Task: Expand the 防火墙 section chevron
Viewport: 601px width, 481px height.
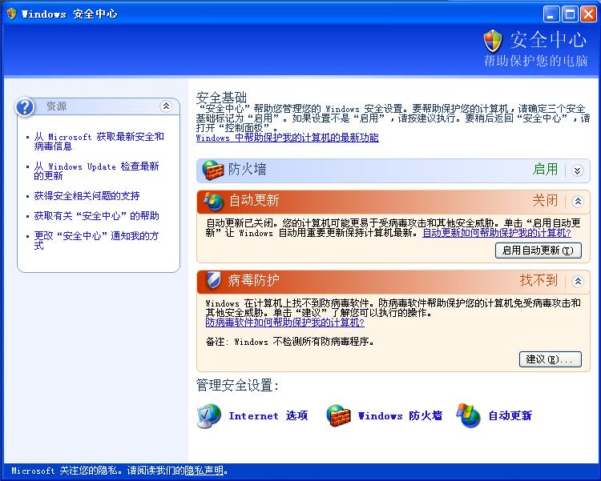Action: 577,170
